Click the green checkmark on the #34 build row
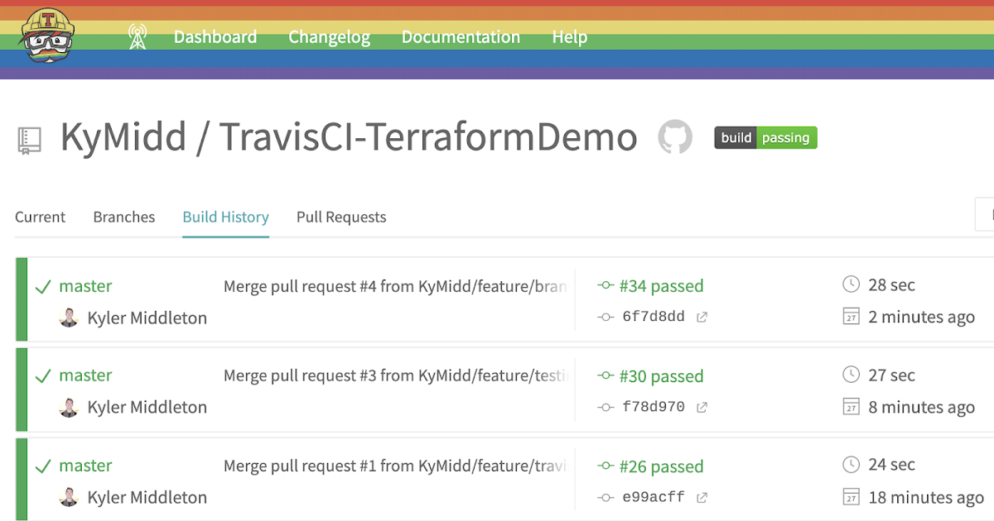This screenshot has width=994, height=521. pyautogui.click(x=43, y=285)
